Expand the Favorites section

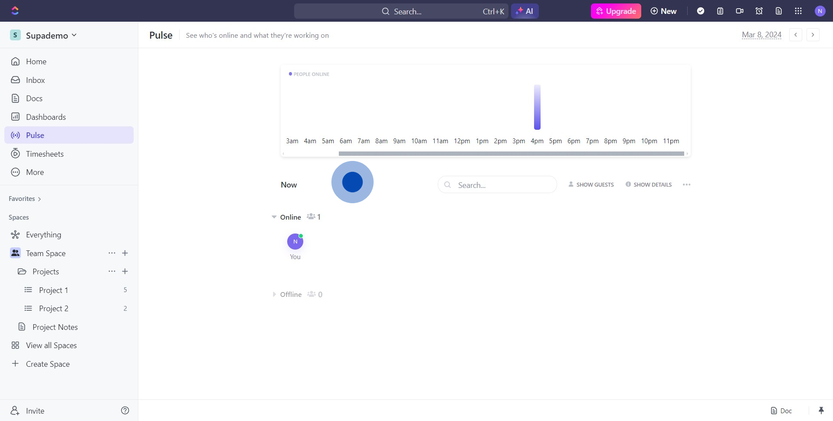[x=25, y=199]
